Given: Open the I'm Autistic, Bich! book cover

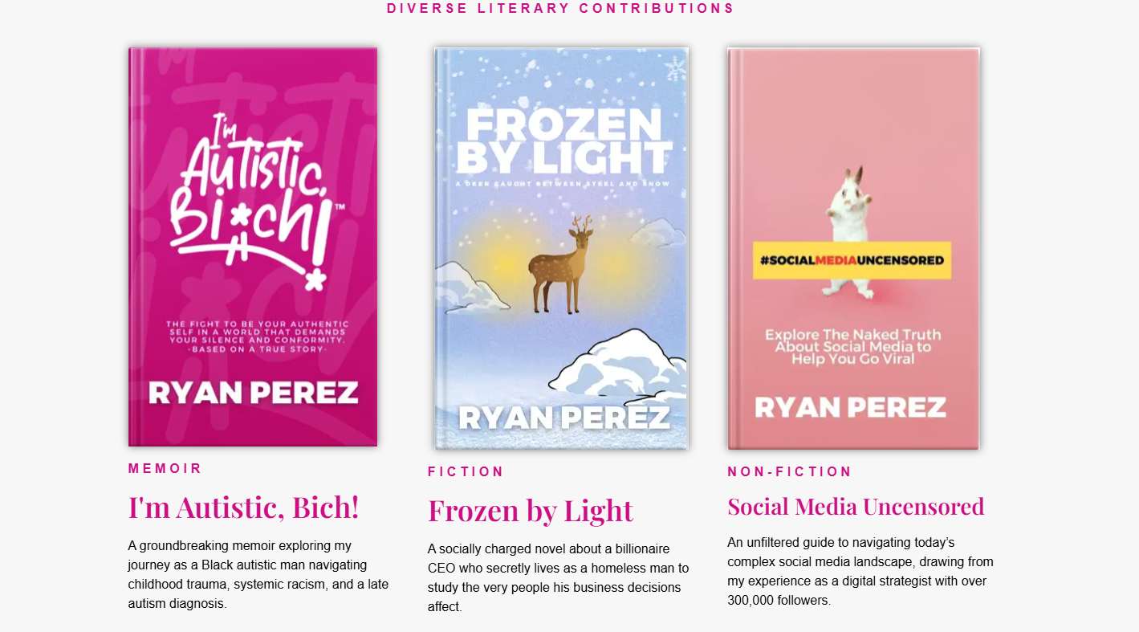Looking at the screenshot, I should coord(253,247).
